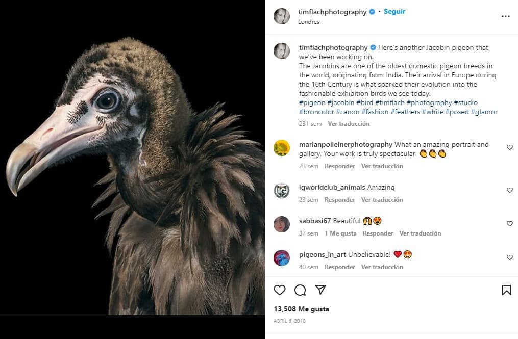View marianpolleinerphotography's avatar profile
The height and width of the screenshot is (339, 518).
click(281, 148)
